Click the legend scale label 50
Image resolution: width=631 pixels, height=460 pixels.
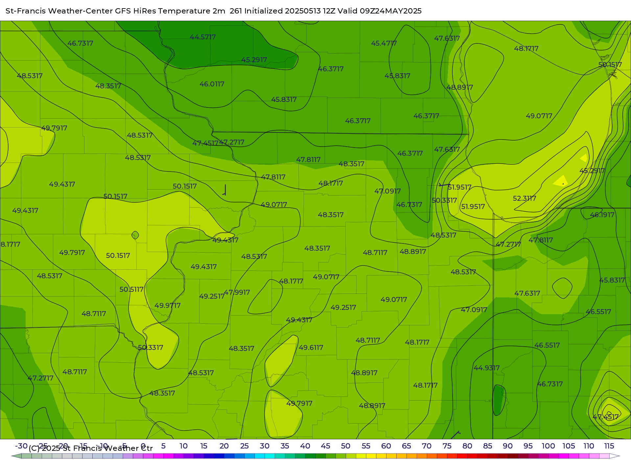click(x=345, y=446)
